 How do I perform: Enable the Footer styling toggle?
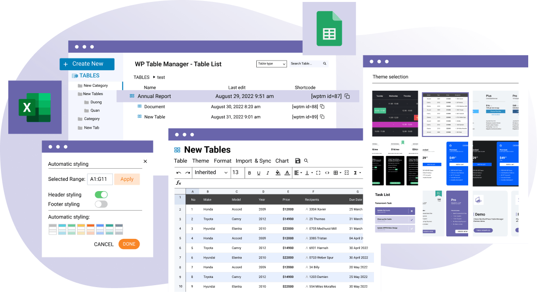tap(101, 204)
